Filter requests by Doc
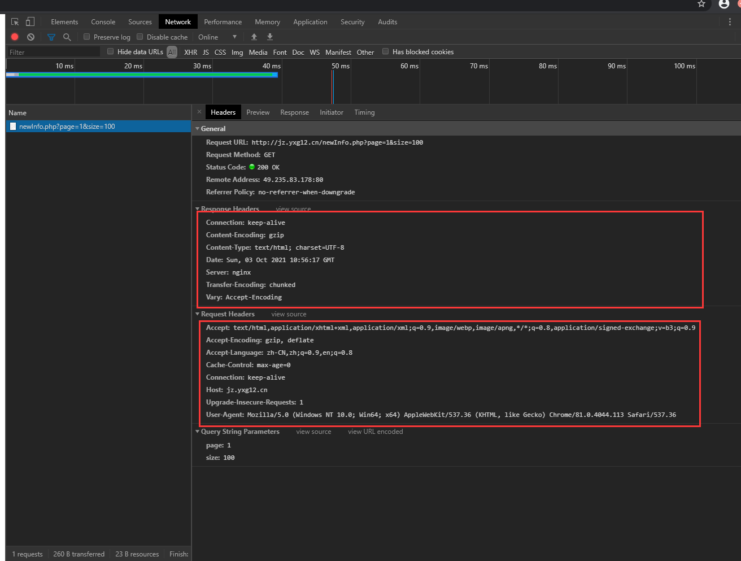The width and height of the screenshot is (741, 561). click(x=298, y=52)
